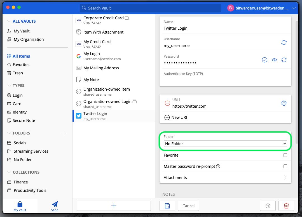Select the Organization-owned Login item
The width and height of the screenshot is (302, 217).
click(x=114, y=104)
